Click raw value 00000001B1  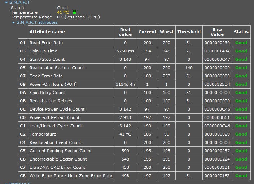click(x=217, y=167)
